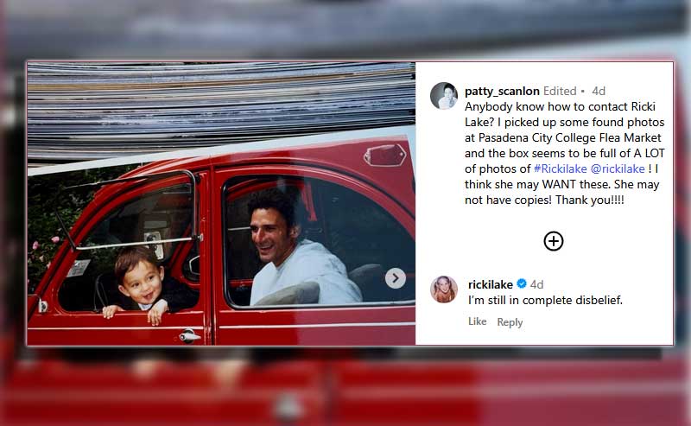Click the 4d timestamp on patty_scanlon's post
This screenshot has height=426, width=691.
(x=599, y=91)
